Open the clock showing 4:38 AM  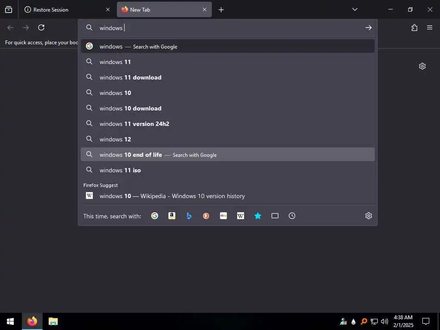(403, 321)
